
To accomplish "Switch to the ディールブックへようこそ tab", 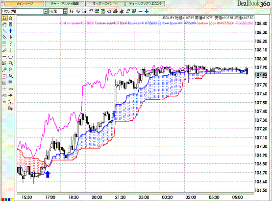I will click(x=145, y=3).
